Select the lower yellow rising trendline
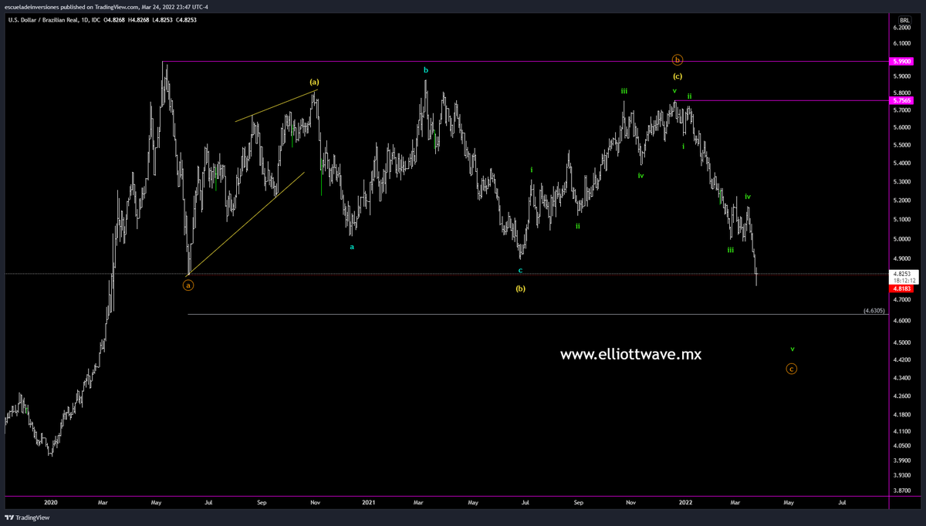The image size is (926, 526). pyautogui.click(x=245, y=224)
